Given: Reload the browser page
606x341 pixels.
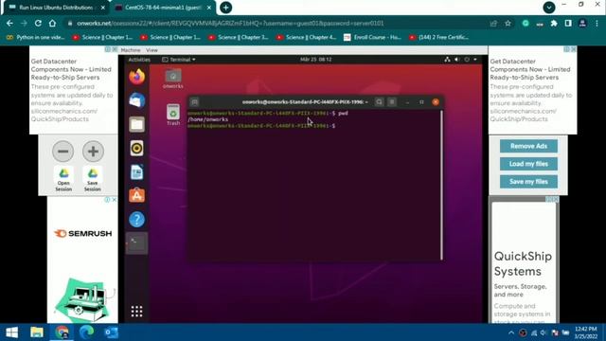Looking at the screenshot, I should (38, 23).
